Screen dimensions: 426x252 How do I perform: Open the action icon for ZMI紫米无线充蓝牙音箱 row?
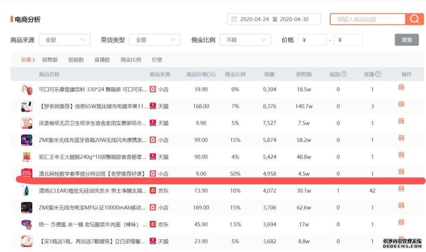[x=401, y=138]
